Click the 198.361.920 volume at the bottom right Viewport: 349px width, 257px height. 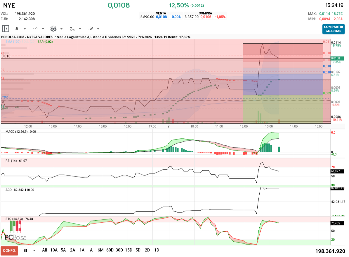click(330, 251)
